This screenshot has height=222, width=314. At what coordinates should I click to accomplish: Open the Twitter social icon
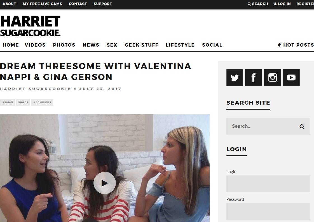click(x=235, y=78)
